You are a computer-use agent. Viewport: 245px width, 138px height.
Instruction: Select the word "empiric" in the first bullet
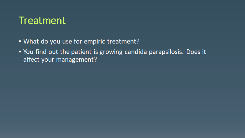(93, 41)
